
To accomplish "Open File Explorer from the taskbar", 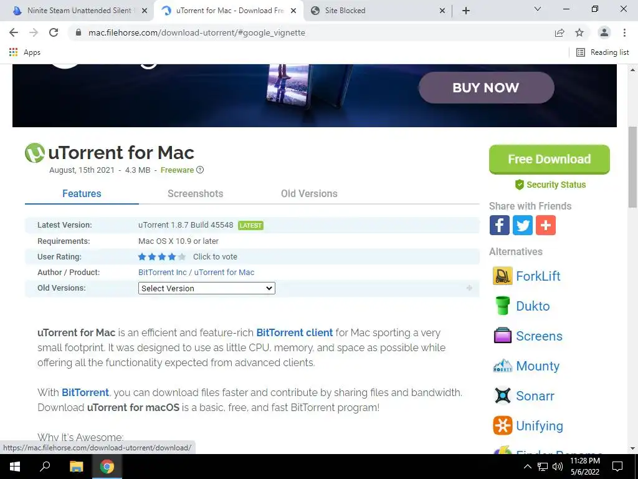I will 76,467.
